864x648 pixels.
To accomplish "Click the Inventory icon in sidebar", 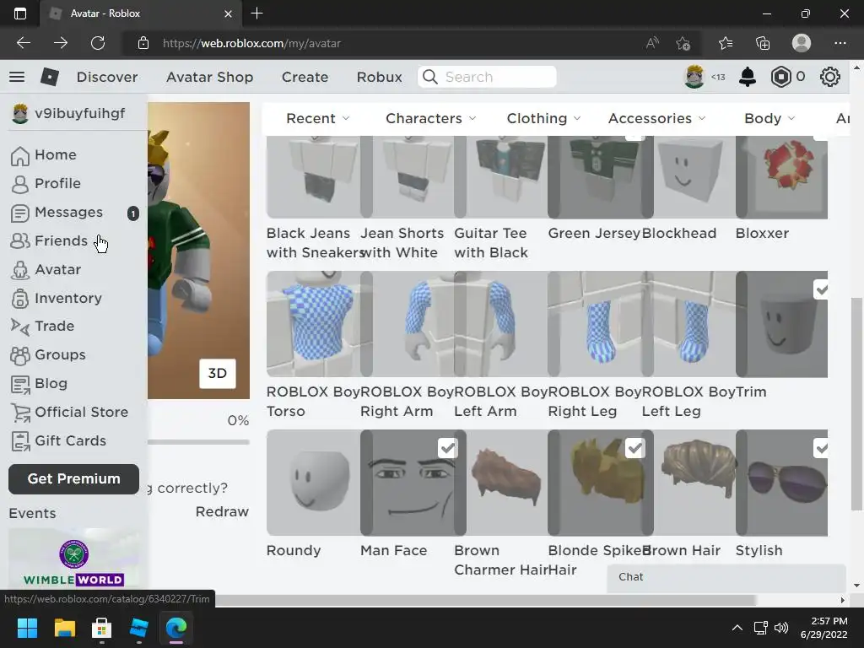I will tap(20, 298).
